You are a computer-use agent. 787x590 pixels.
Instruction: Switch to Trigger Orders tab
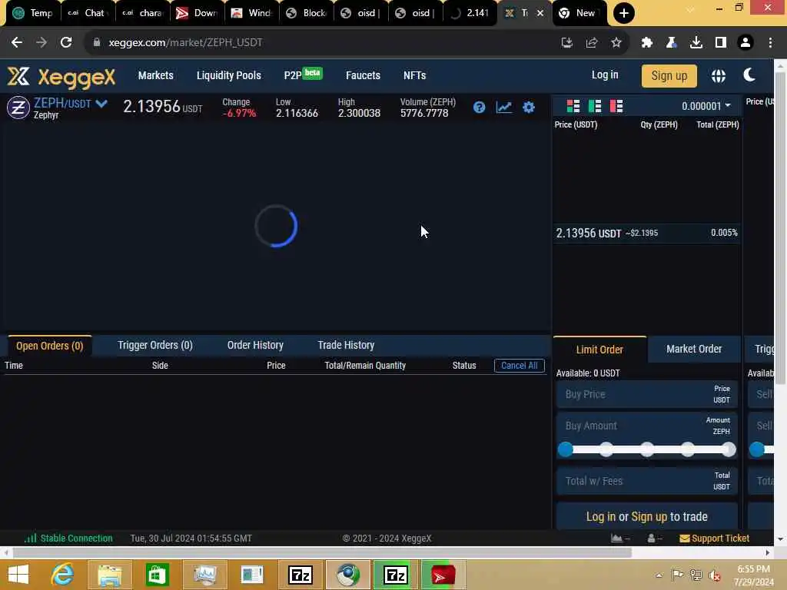pos(155,345)
